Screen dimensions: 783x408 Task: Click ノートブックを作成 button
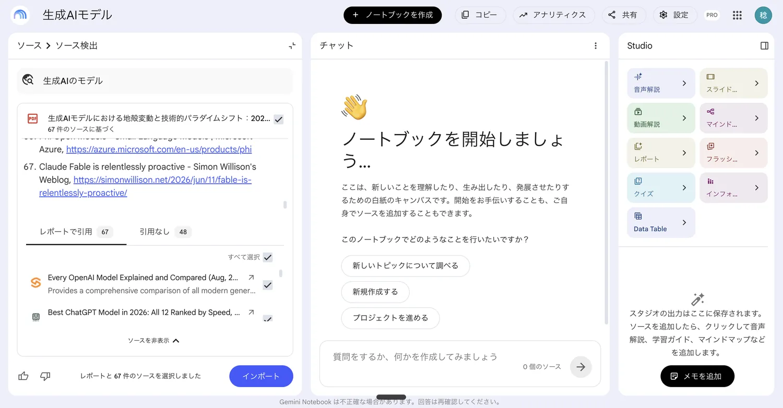pyautogui.click(x=393, y=15)
